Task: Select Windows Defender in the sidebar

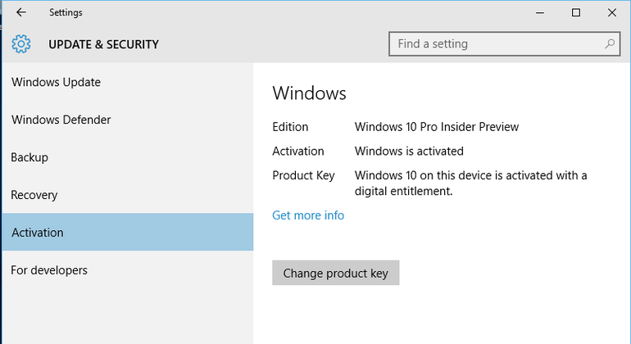Action: tap(61, 120)
